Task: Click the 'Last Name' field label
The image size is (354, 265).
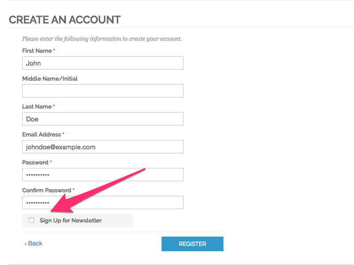Action: tap(37, 107)
